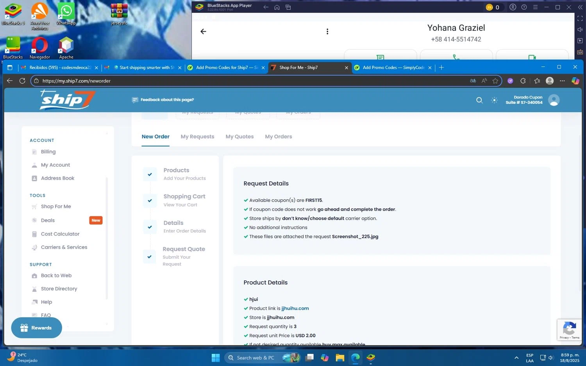This screenshot has width=586, height=366.
Task: Open the browser profile icon
Action: (550, 81)
